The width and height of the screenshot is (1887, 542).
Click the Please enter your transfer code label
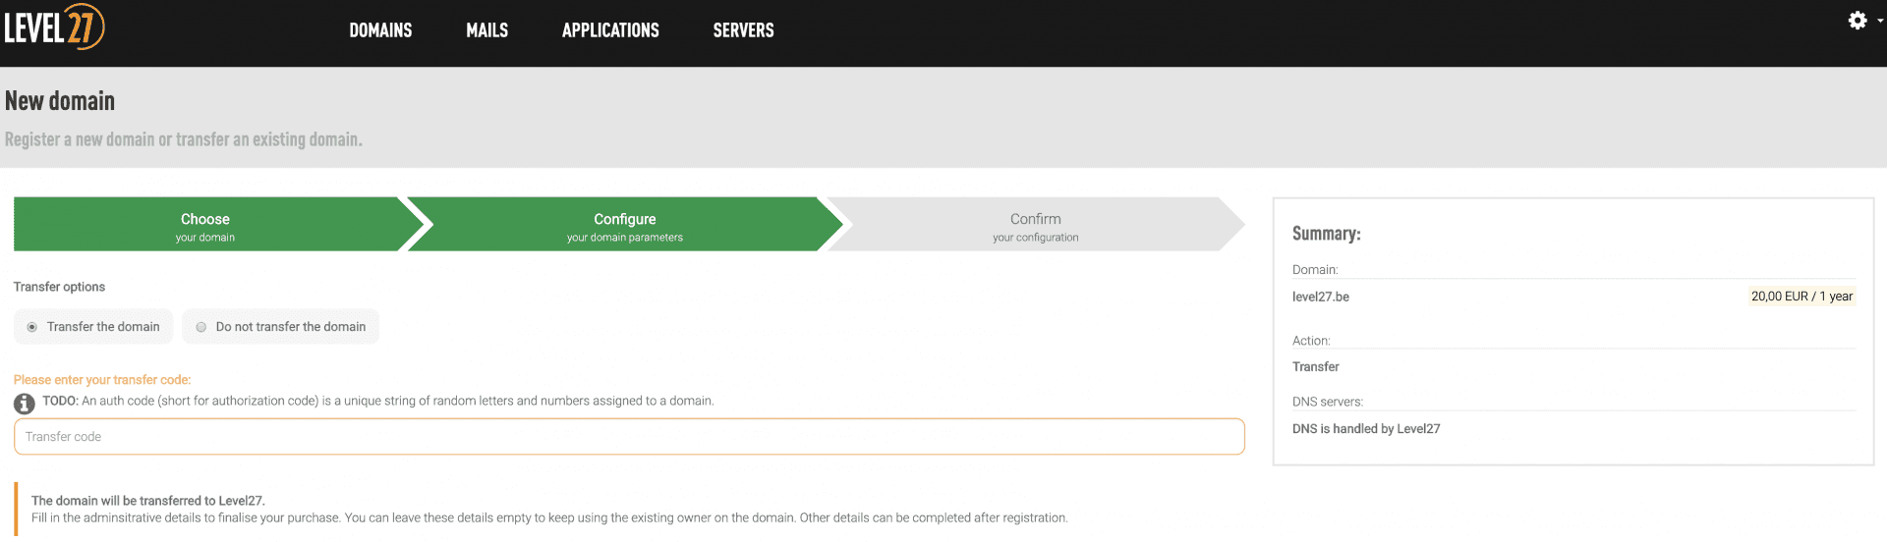102,380
